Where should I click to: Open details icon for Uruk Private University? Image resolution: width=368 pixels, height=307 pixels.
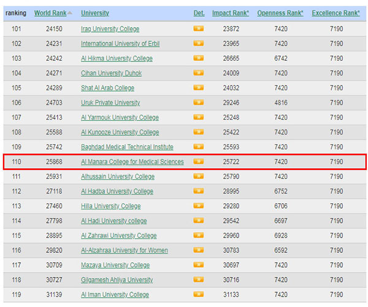tap(198, 103)
